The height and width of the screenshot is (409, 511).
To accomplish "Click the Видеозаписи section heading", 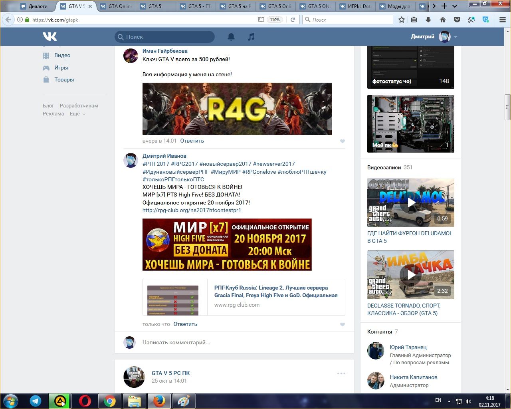I will 384,167.
